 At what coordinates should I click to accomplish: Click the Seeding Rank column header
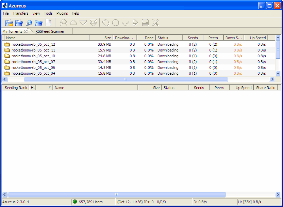coord(16,88)
